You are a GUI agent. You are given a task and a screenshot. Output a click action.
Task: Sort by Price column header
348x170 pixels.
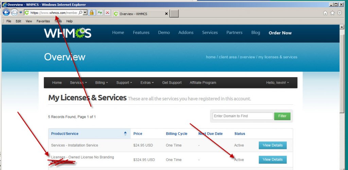138,134
